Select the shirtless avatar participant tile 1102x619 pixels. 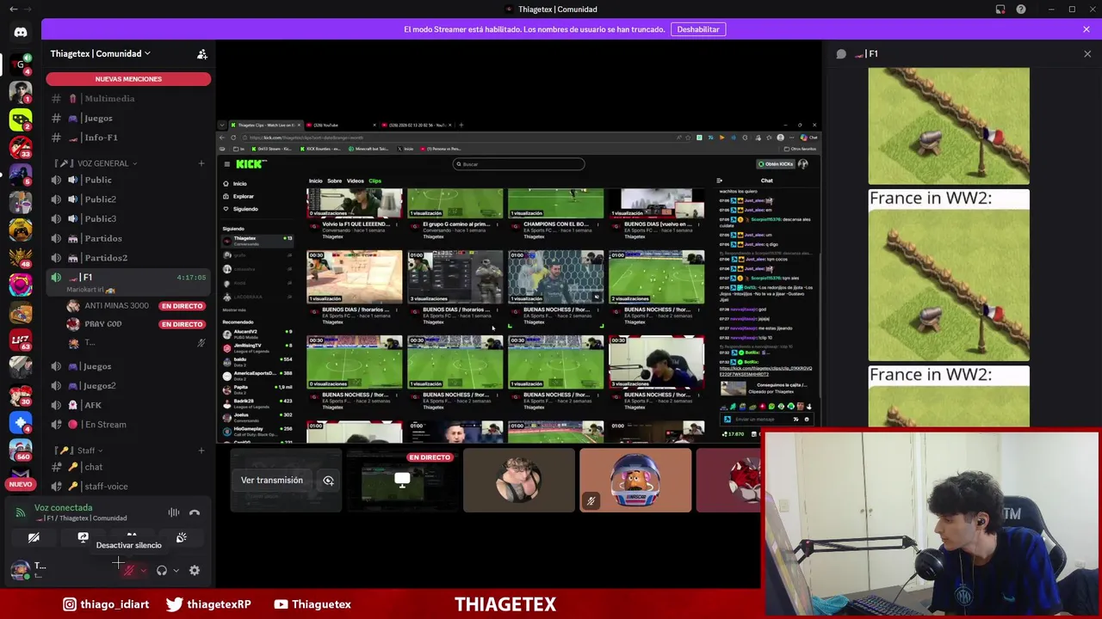click(519, 480)
